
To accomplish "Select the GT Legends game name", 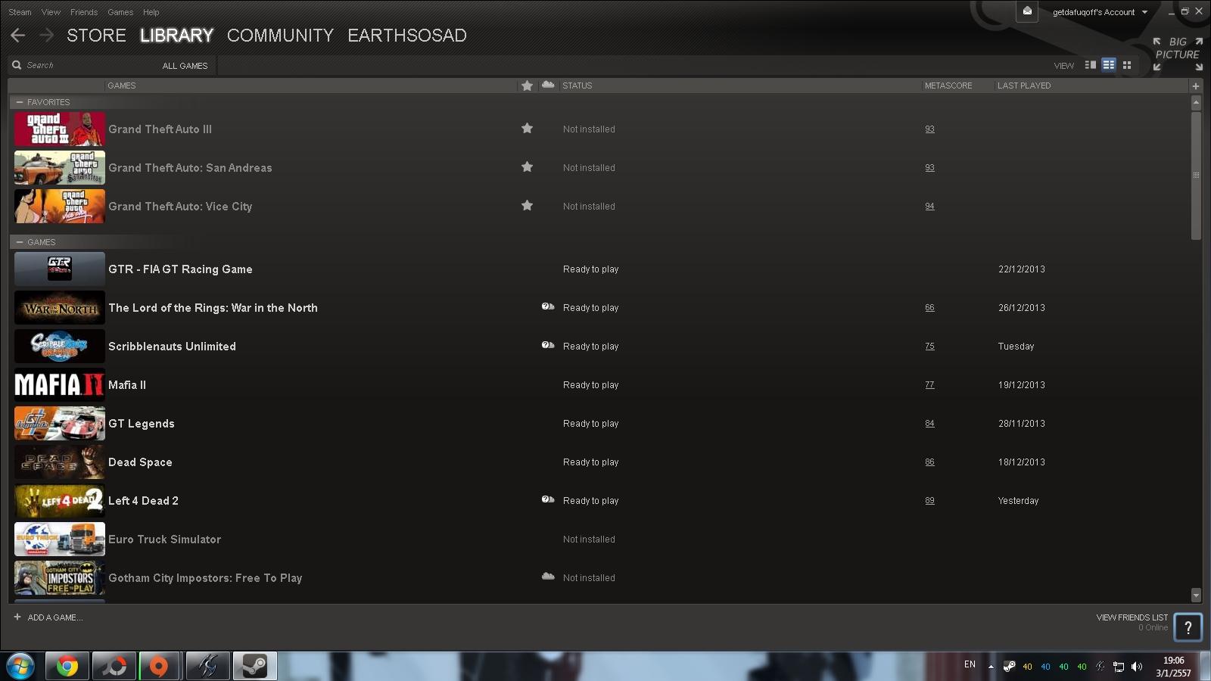I will coord(142,424).
